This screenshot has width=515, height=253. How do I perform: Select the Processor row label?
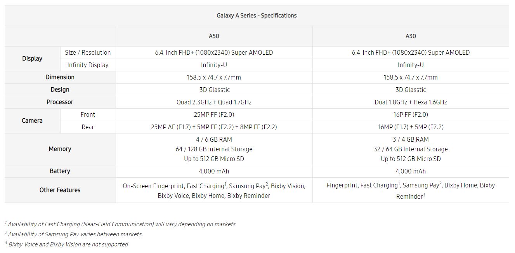click(60, 102)
